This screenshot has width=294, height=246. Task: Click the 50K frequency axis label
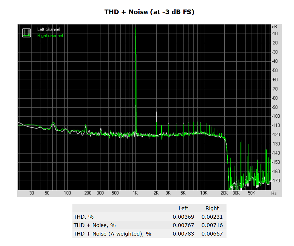(251, 193)
